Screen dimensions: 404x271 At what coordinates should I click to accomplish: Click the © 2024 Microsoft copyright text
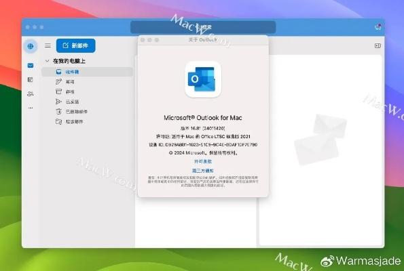pos(203,152)
